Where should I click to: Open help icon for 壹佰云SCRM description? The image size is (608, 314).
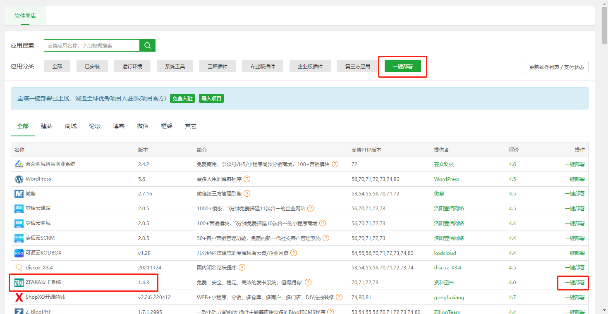tap(326, 238)
